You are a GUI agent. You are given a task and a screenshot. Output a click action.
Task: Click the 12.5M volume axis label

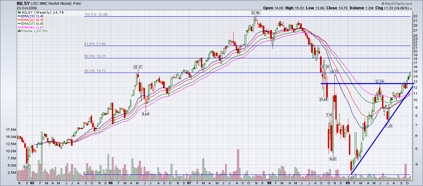(10, 144)
